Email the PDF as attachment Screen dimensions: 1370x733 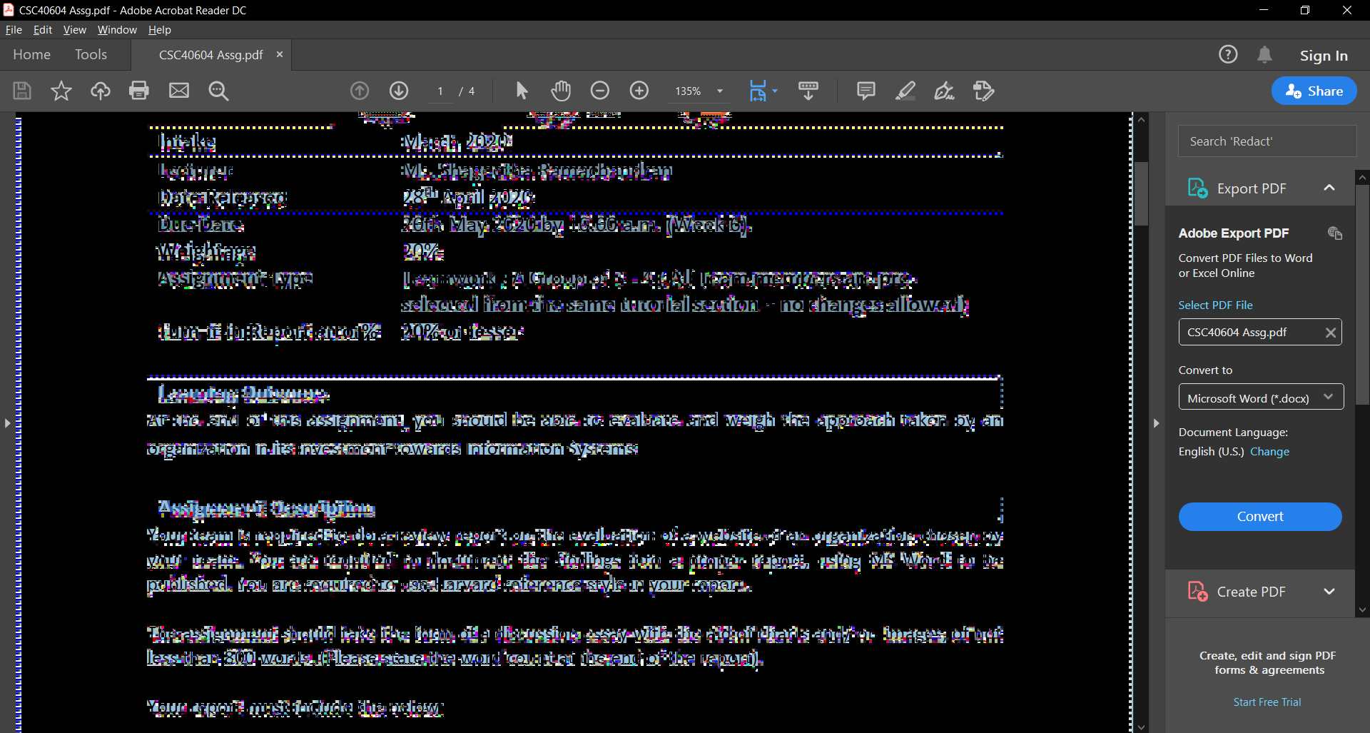178,91
